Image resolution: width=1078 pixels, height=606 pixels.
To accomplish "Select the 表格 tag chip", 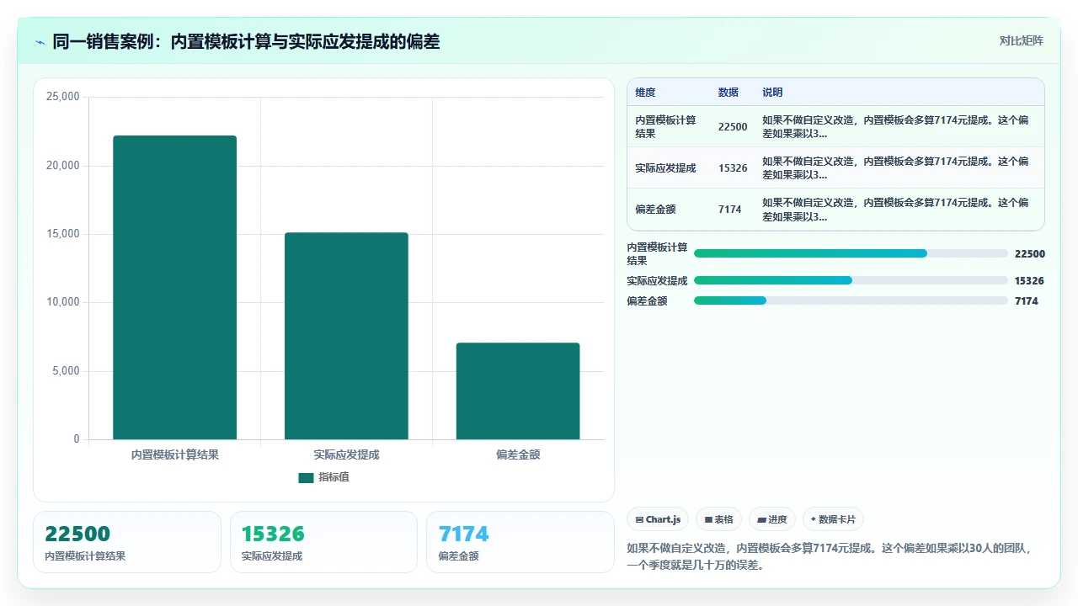I will click(719, 519).
